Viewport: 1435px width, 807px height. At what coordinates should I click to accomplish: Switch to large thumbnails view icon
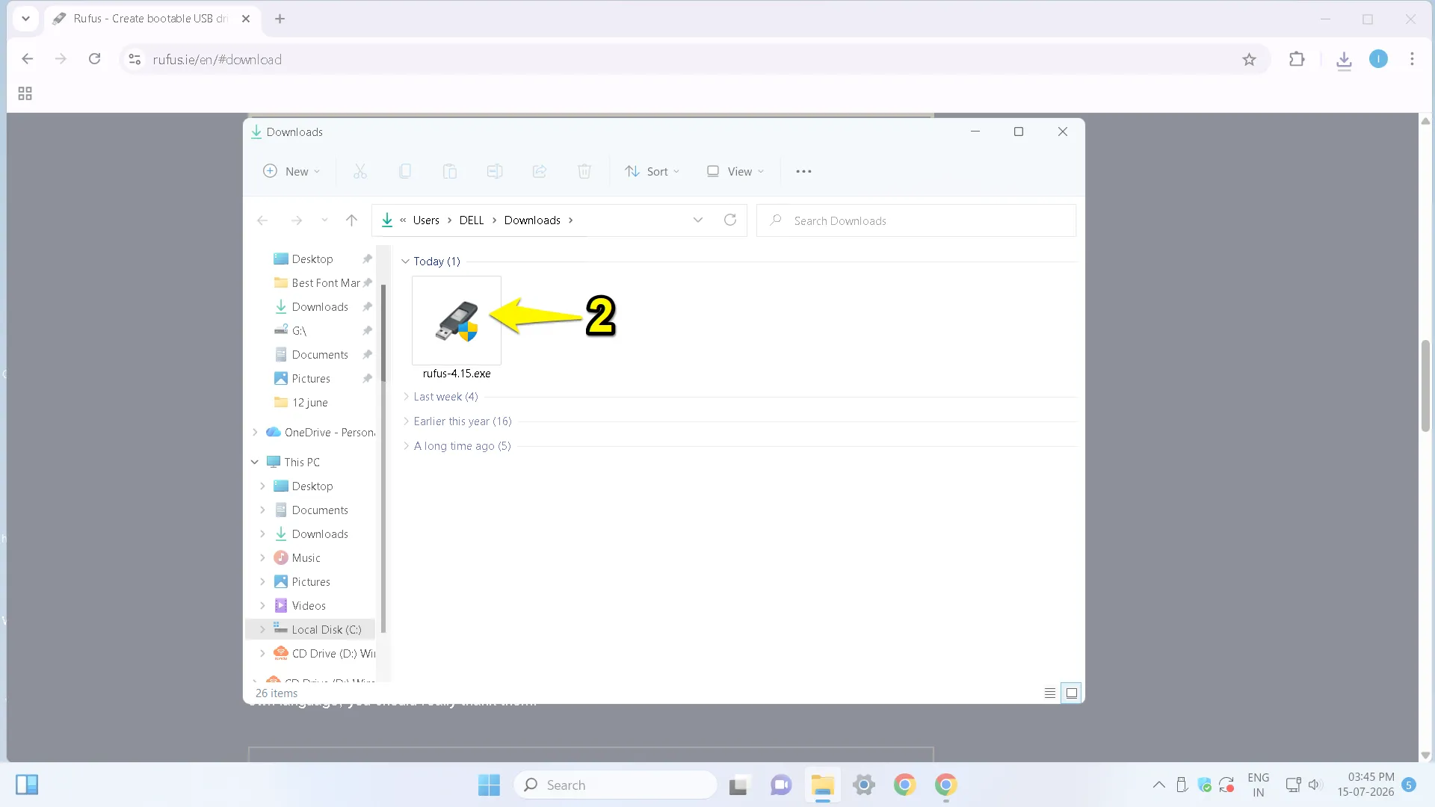click(x=1071, y=693)
